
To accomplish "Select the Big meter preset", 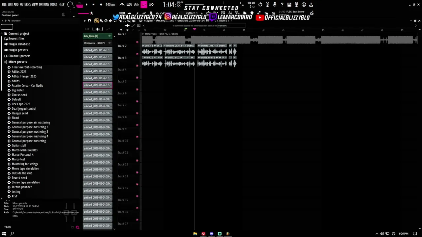I will point(17,90).
